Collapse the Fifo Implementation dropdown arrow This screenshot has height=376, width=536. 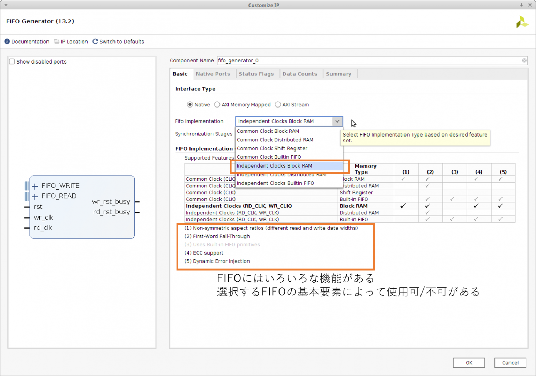tap(337, 121)
